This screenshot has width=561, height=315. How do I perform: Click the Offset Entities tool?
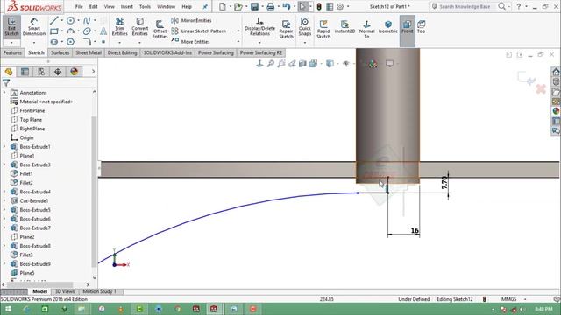click(x=160, y=29)
